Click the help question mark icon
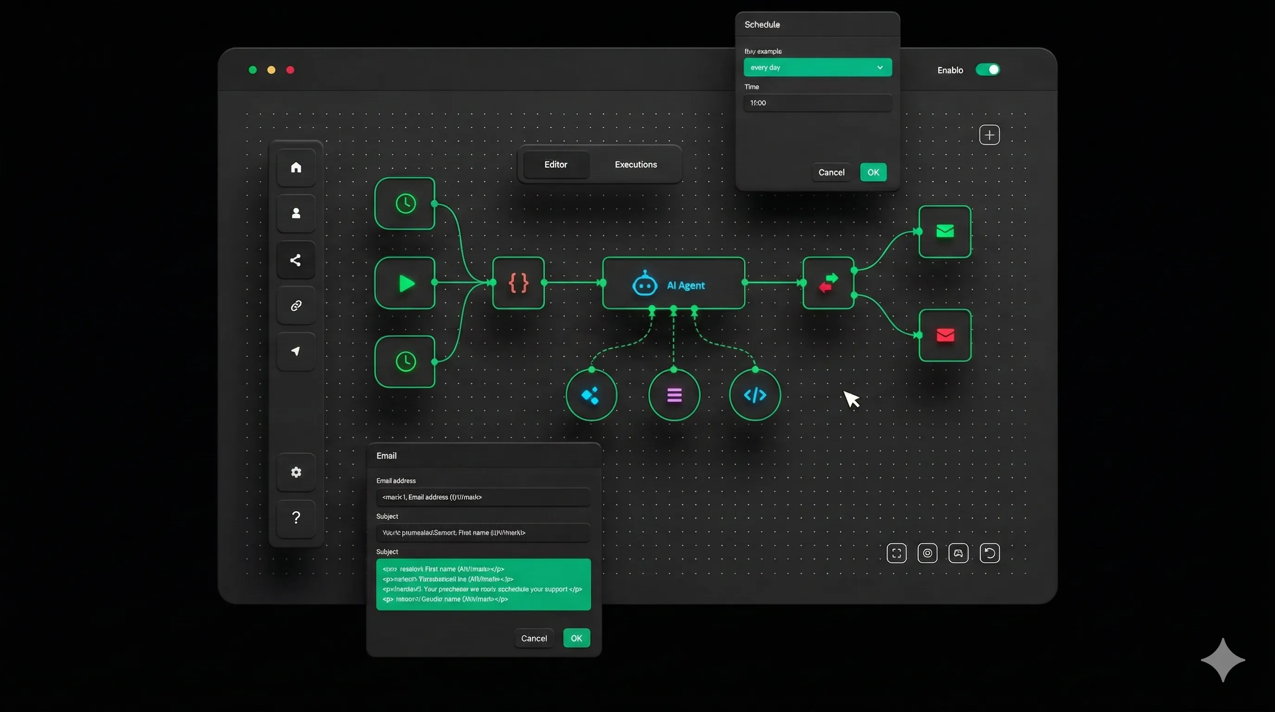This screenshot has height=712, width=1275. point(296,518)
